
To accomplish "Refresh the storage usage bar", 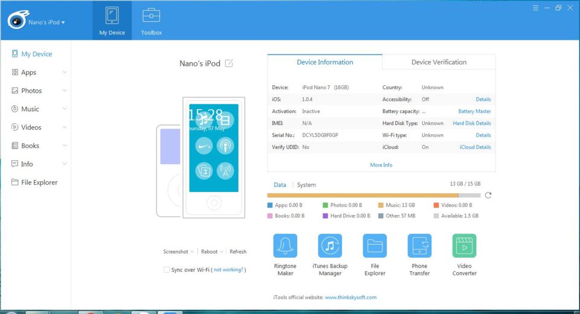I will pos(488,195).
